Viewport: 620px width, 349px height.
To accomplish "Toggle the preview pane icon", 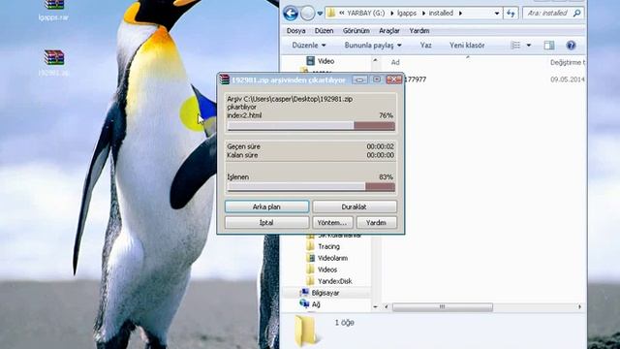I will tap(549, 46).
